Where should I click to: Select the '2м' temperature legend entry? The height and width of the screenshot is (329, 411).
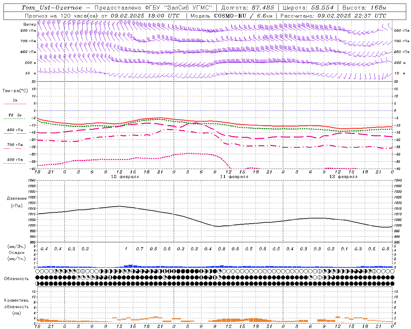tap(15, 101)
